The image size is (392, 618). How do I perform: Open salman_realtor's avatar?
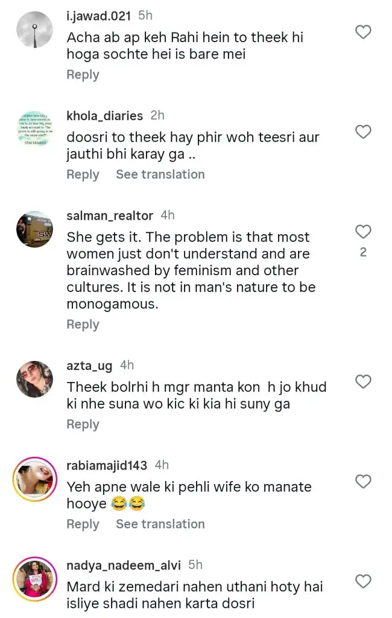(x=34, y=229)
